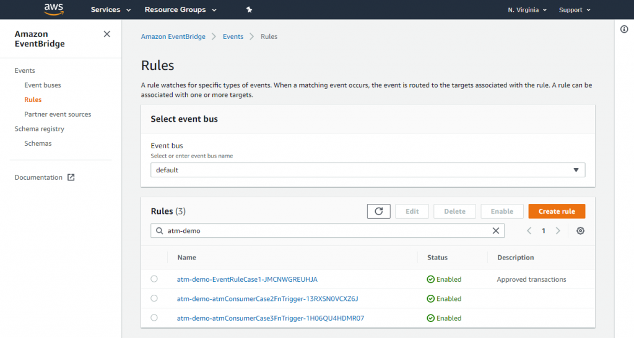Open the Documentation link
Viewport: 634px width, 338px height.
[38, 177]
